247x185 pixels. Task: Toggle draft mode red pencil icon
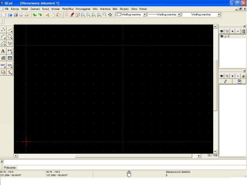[72, 15]
